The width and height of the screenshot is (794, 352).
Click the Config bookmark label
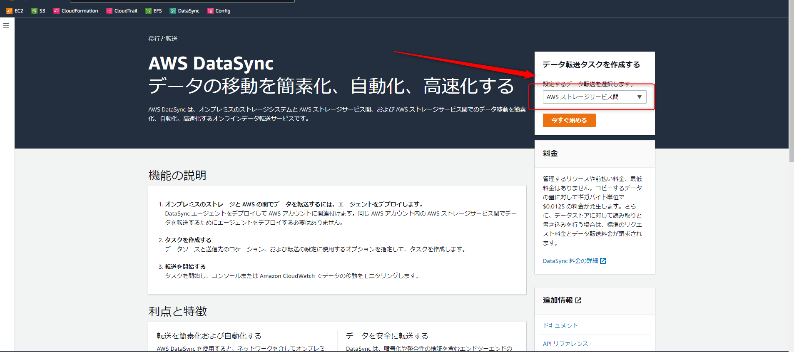(223, 11)
